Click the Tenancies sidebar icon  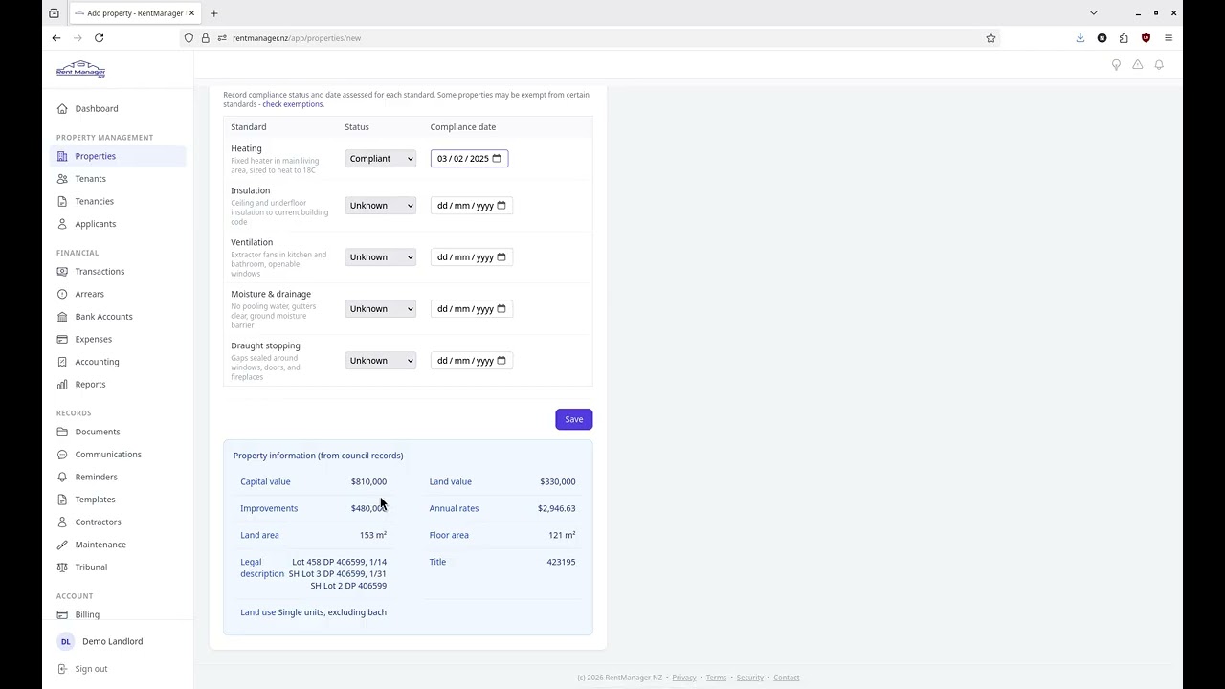(63, 201)
